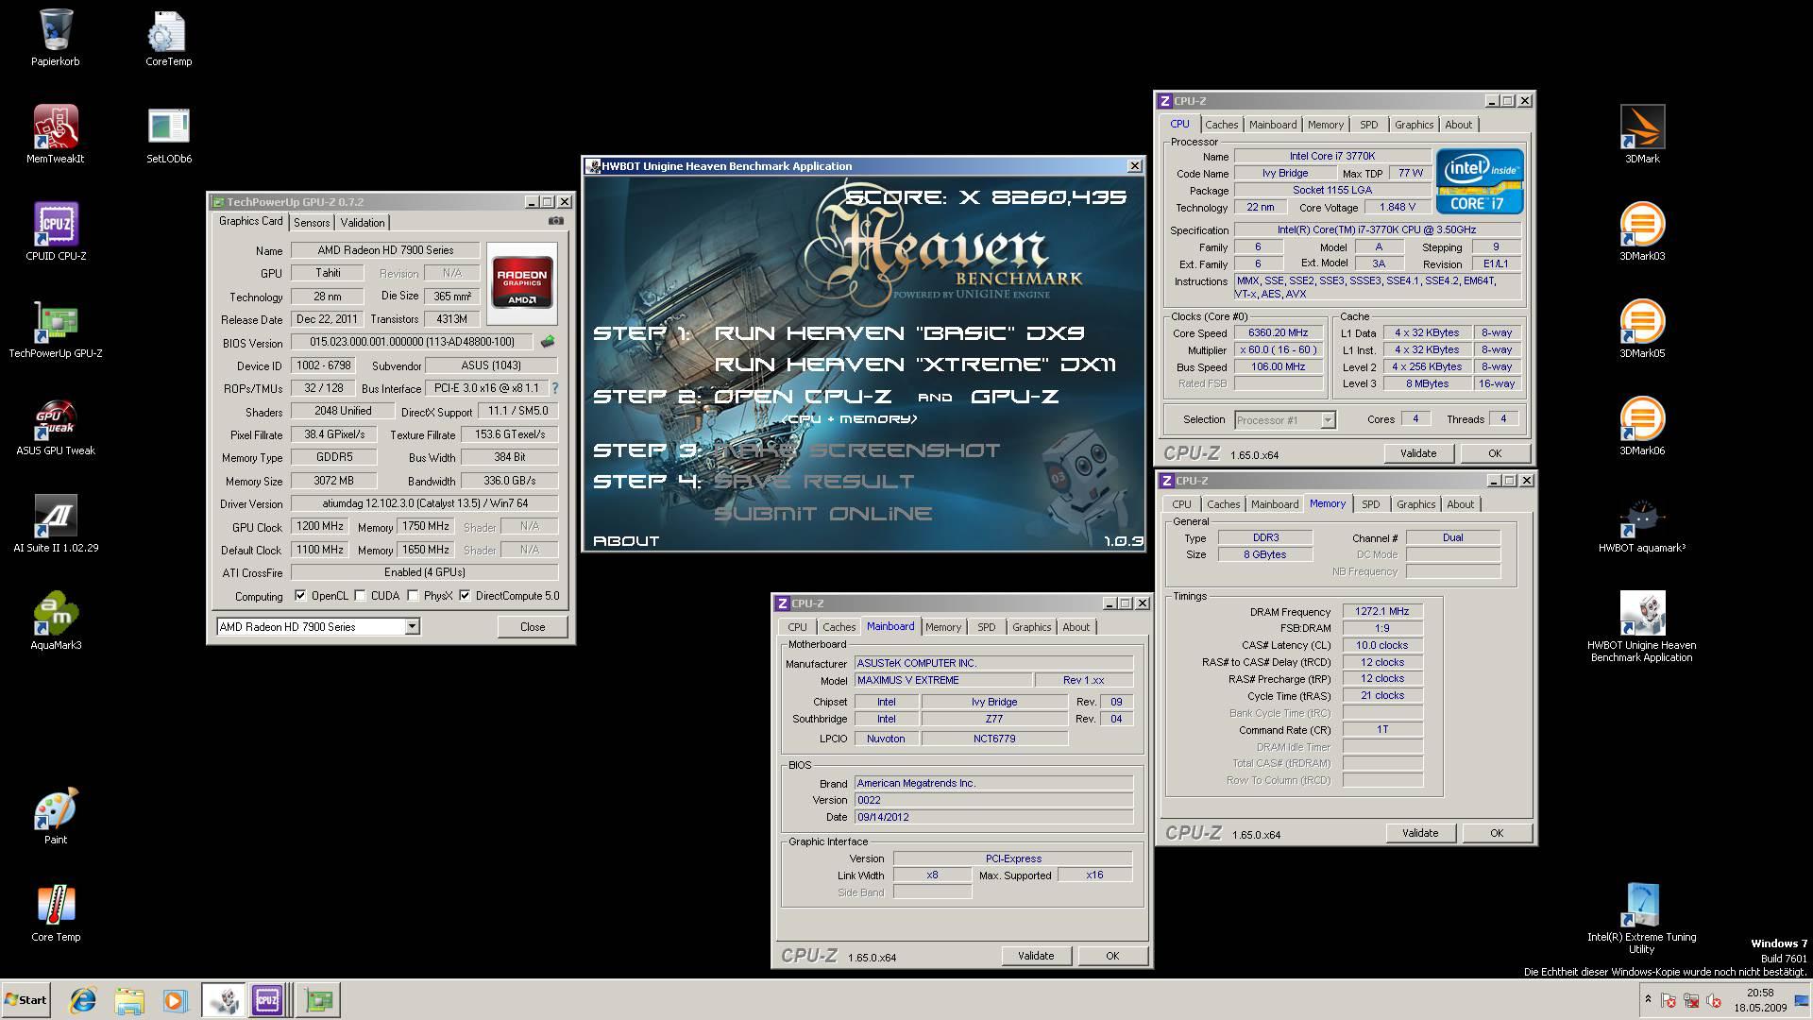Image resolution: width=1813 pixels, height=1020 pixels.
Task: Click the Close button in GPU-Z
Action: click(x=533, y=626)
